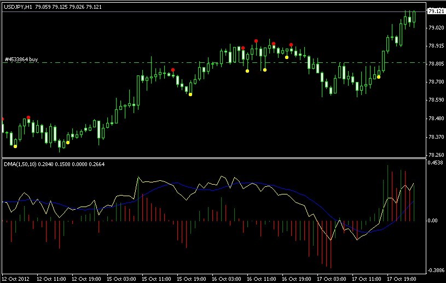The height and width of the screenshot is (283, 446).
Task: Click the 16 Oct 11:00 time label
Action: pos(262,279)
